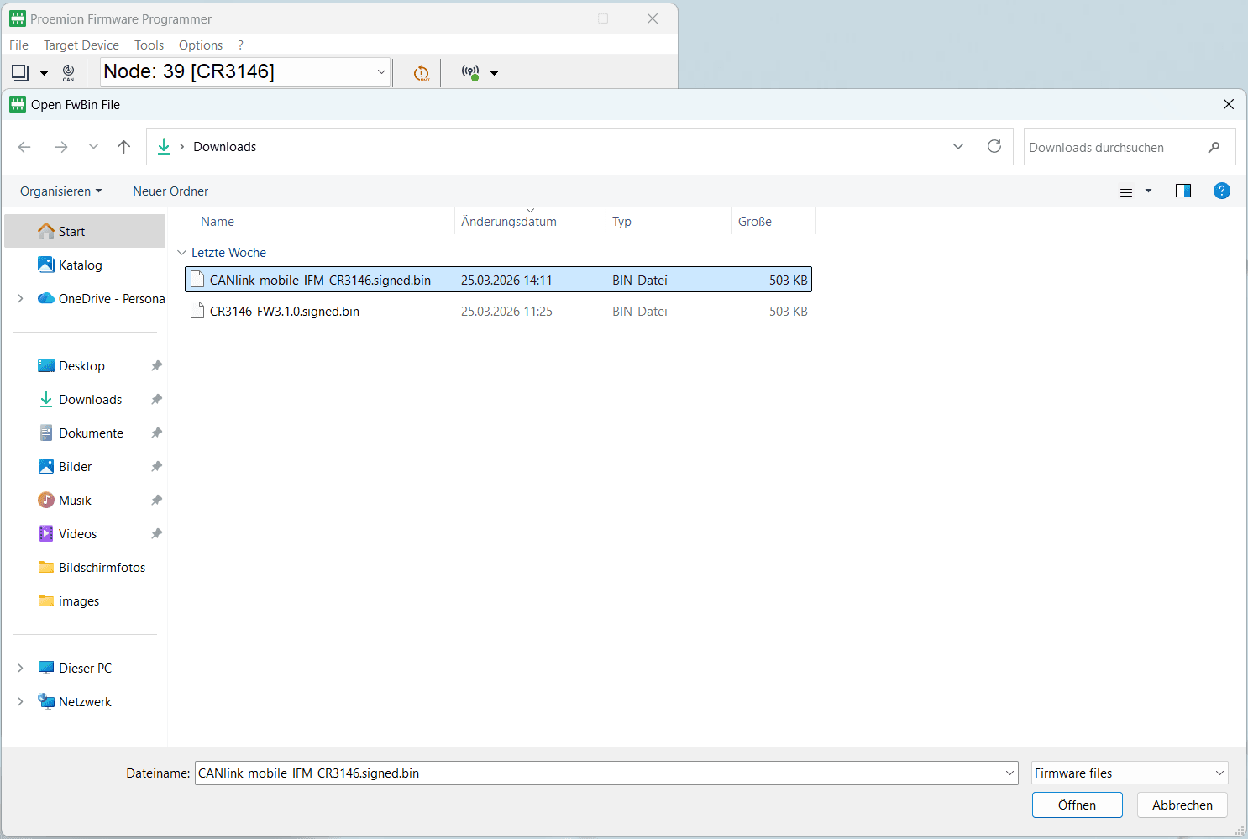Go up one folder level
Viewport: 1248px width, 839px height.
click(x=124, y=147)
